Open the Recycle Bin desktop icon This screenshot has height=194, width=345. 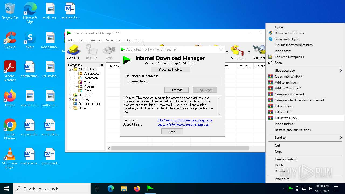click(10, 11)
